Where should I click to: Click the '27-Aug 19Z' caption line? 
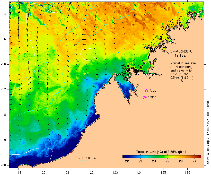coord(179,74)
